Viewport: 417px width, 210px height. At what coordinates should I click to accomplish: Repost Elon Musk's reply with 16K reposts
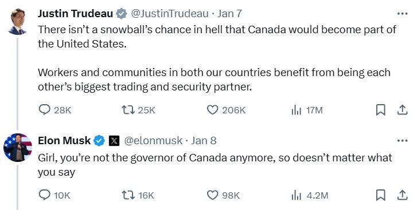(x=128, y=196)
